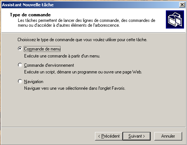187x145 pixels.
Task: Click the Choisissez le type de commande instruction
Action: click(x=82, y=40)
